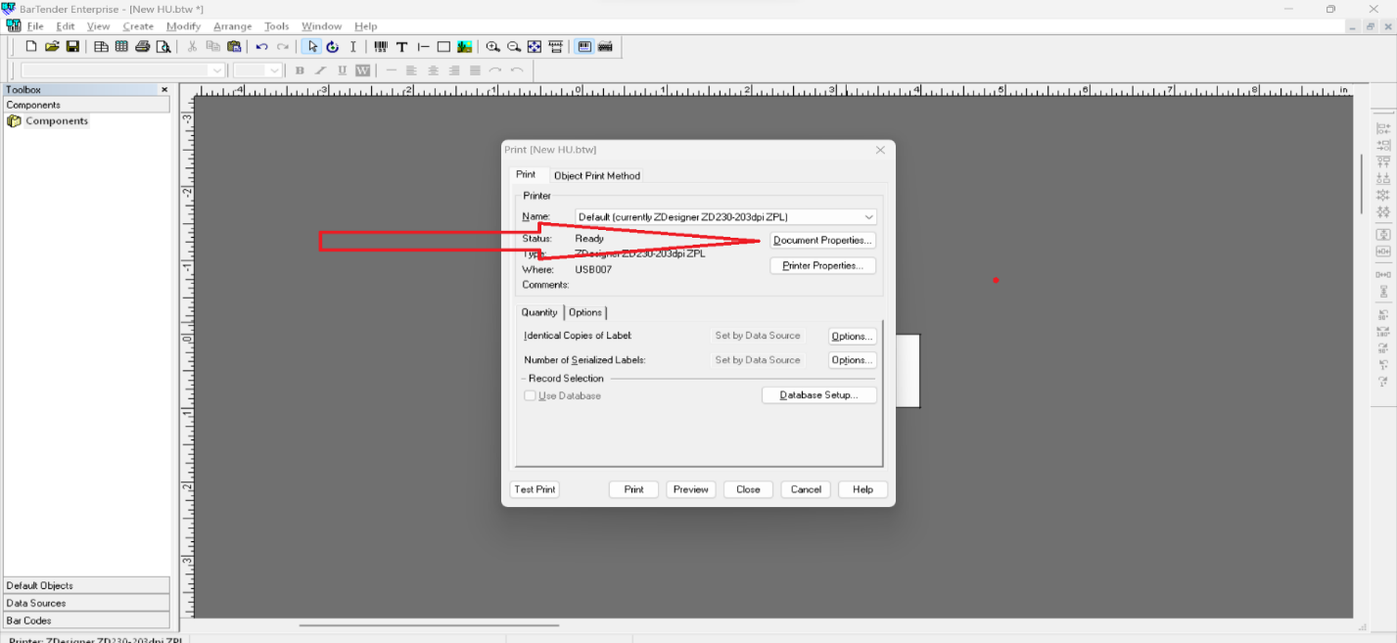1397x643 pixels.
Task: Switch to the Options sub-tab
Action: click(x=585, y=312)
